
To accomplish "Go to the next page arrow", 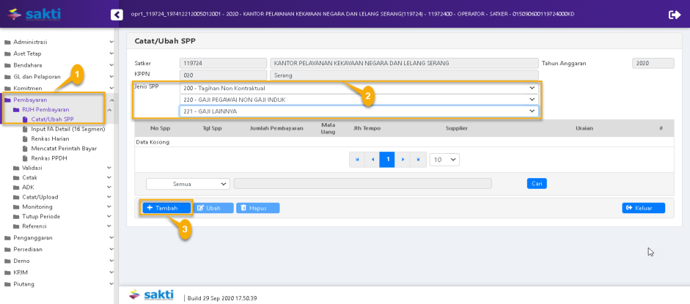I will pyautogui.click(x=403, y=159).
